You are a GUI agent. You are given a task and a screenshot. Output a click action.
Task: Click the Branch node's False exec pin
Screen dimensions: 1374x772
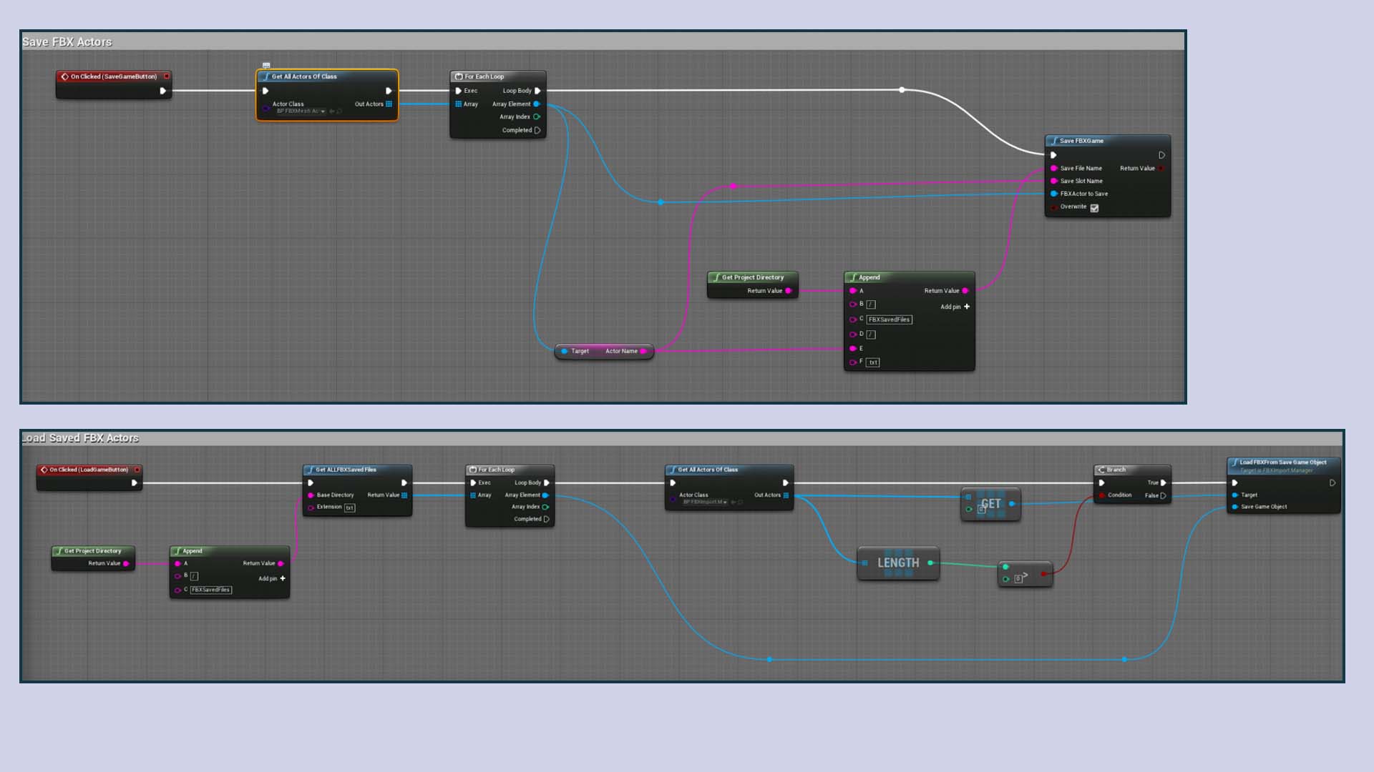tap(1163, 495)
